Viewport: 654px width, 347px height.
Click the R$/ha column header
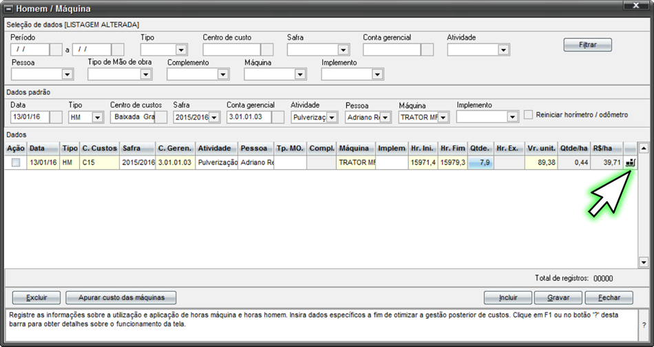tap(607, 149)
